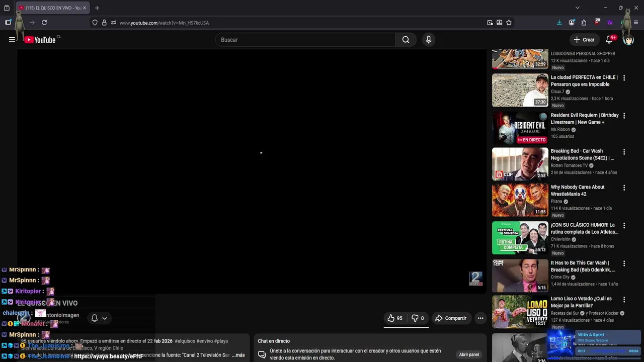
Task: Open Los Atletas rutina completa thumbnail
Action: pos(520,238)
